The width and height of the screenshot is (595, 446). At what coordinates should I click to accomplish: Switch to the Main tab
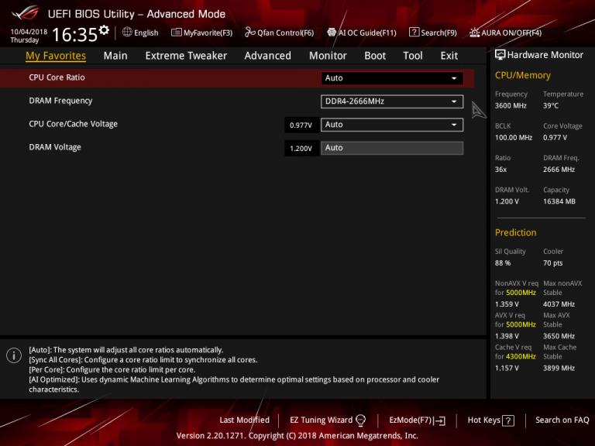pos(115,56)
